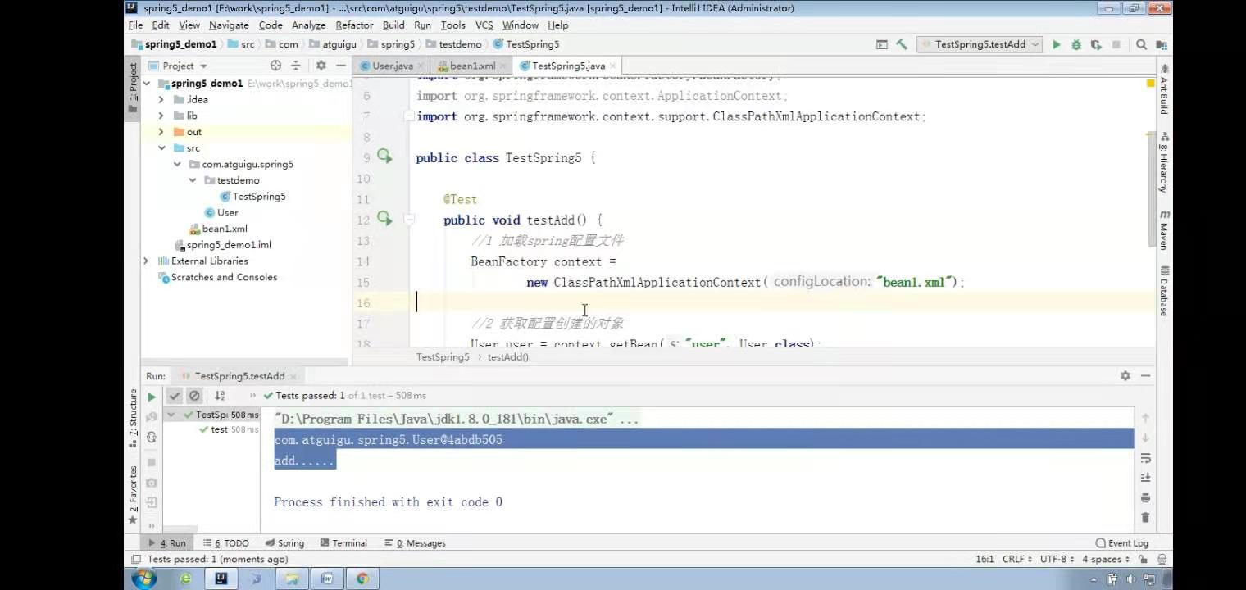Image resolution: width=1246 pixels, height=590 pixels.
Task: Open Chrome from the taskbar
Action: pos(362,579)
